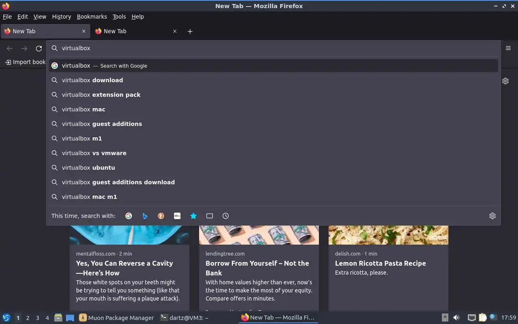Open the Help menu
The width and height of the screenshot is (518, 324).
pos(138,17)
